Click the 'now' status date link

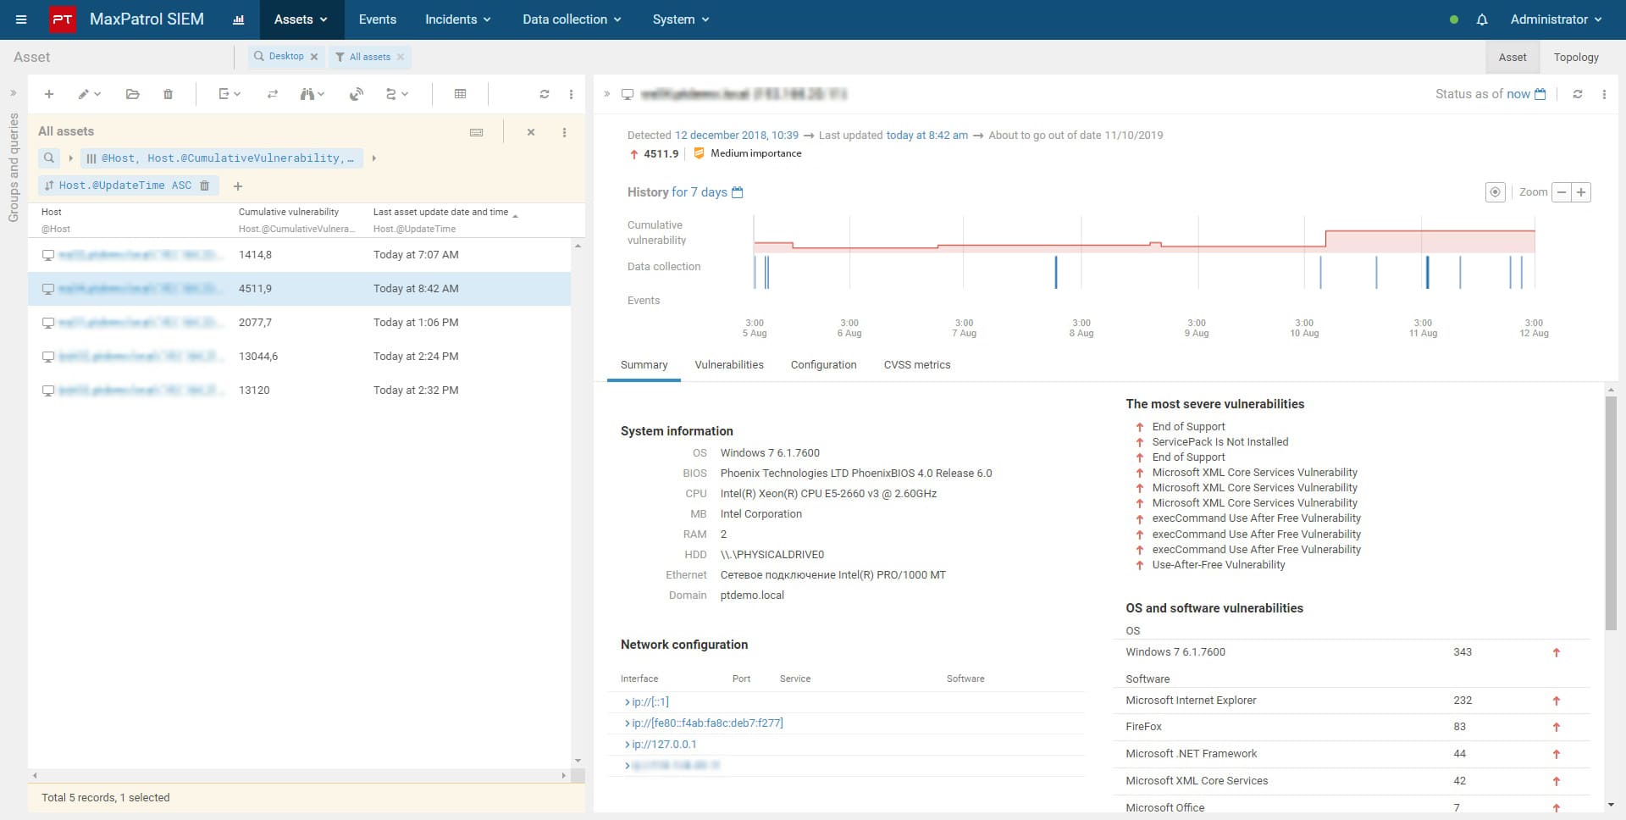pos(1518,94)
